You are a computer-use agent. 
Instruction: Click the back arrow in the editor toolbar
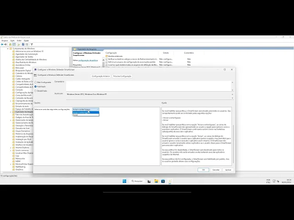click(x=2, y=44)
